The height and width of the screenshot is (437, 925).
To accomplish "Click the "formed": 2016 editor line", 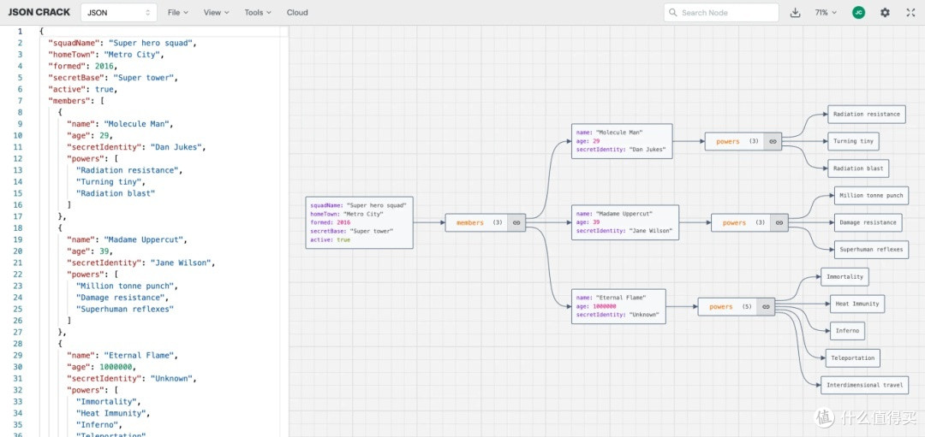I will pyautogui.click(x=83, y=66).
